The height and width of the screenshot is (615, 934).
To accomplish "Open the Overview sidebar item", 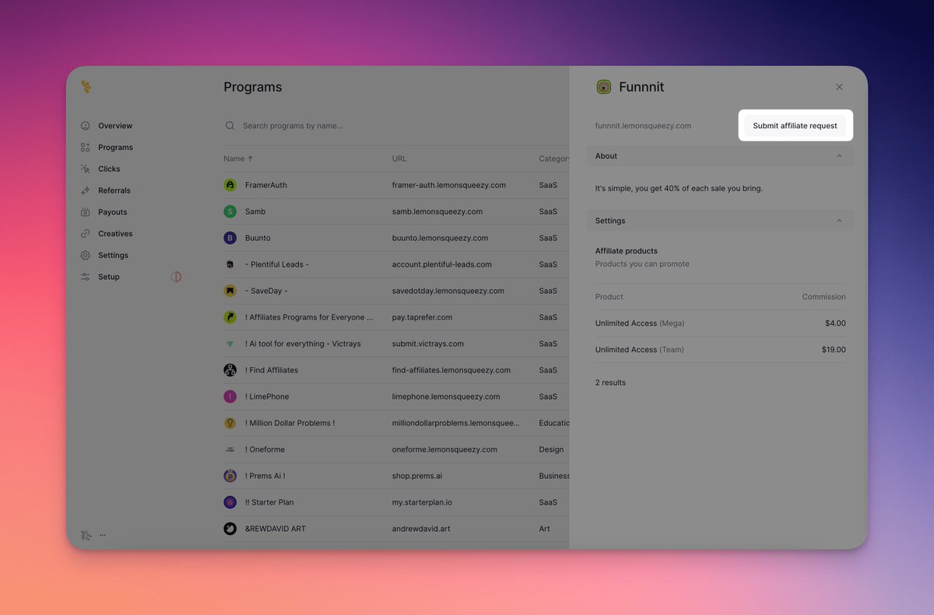I will point(115,126).
